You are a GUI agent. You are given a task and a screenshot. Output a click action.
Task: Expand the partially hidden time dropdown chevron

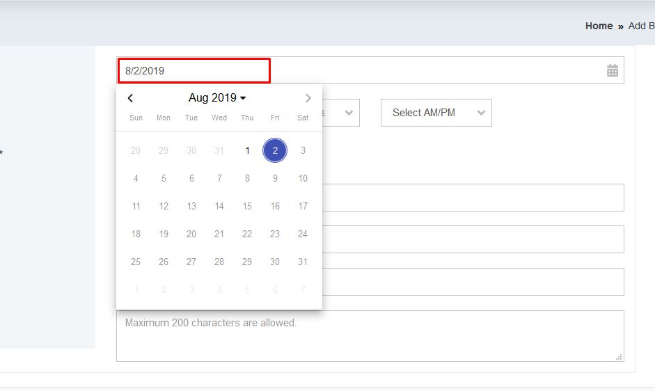pyautogui.click(x=349, y=113)
